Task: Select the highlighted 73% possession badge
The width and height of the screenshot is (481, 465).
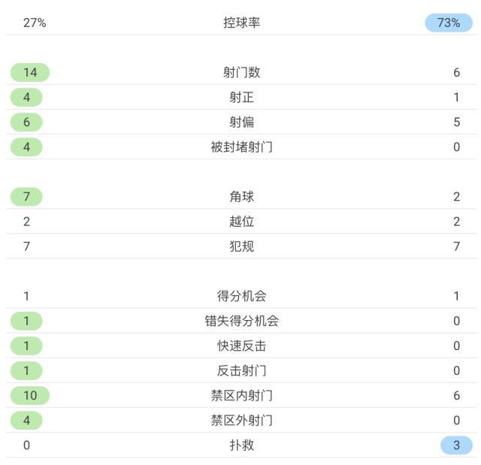Action: click(449, 23)
